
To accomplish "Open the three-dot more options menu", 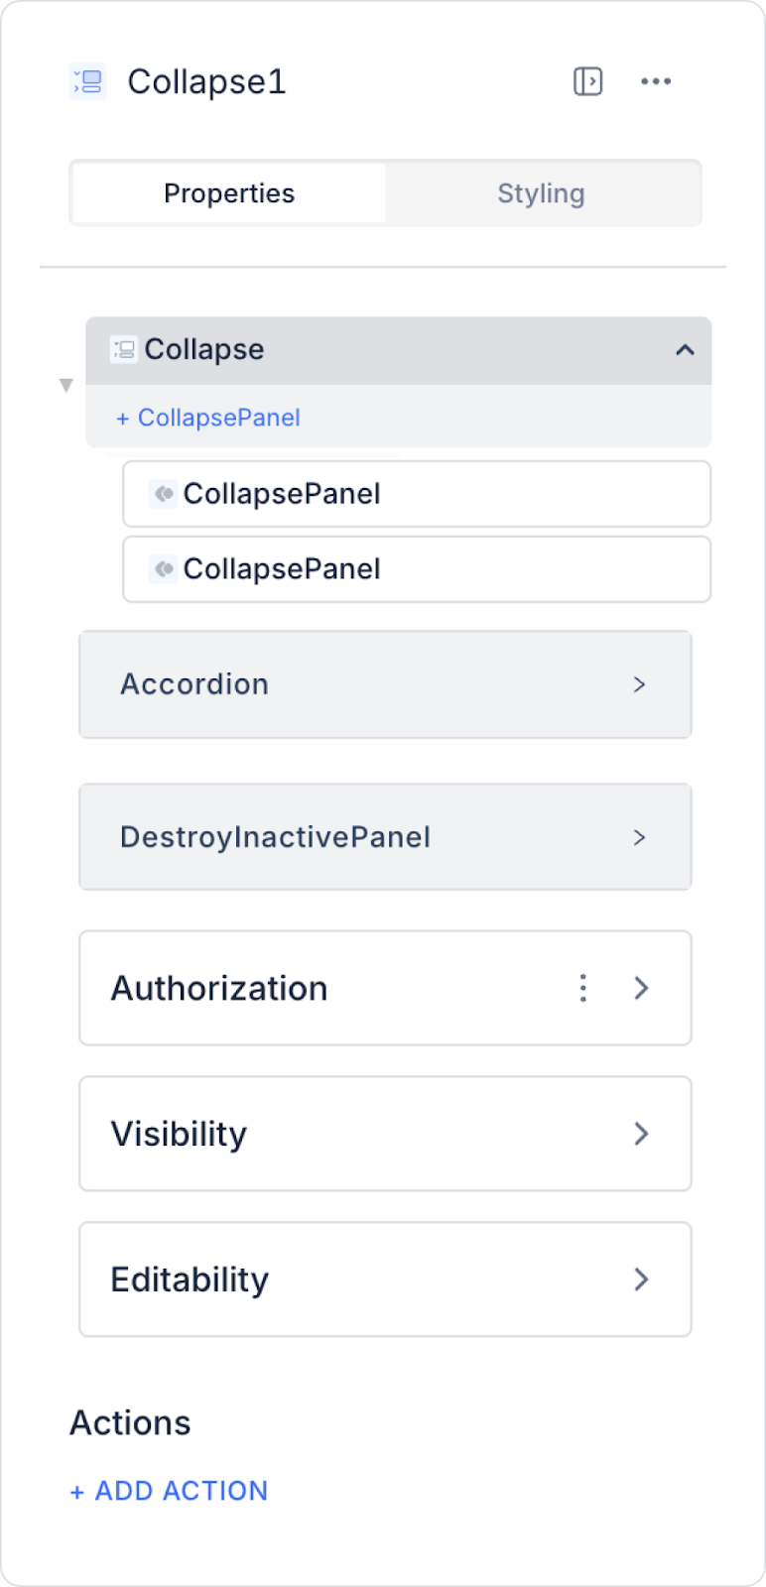I will (656, 81).
